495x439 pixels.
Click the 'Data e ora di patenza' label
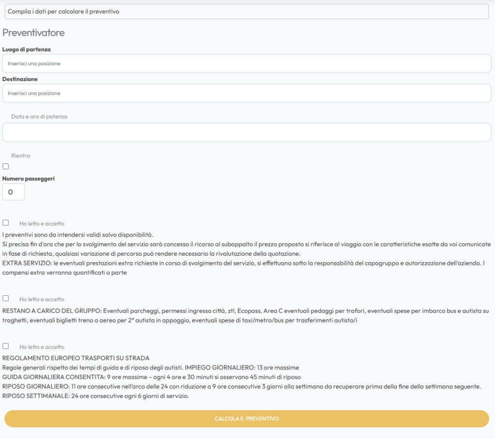(x=39, y=117)
